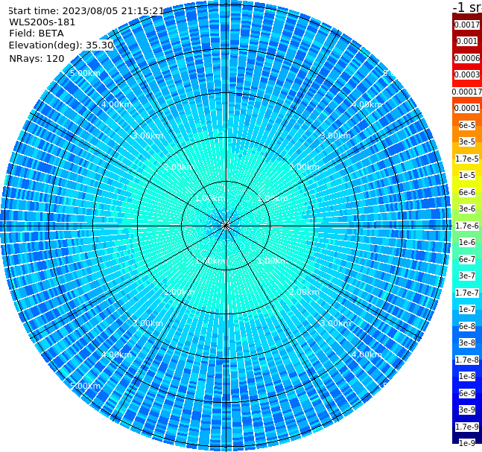Click the 4.00km range label in upper-left quadrant

coord(116,104)
